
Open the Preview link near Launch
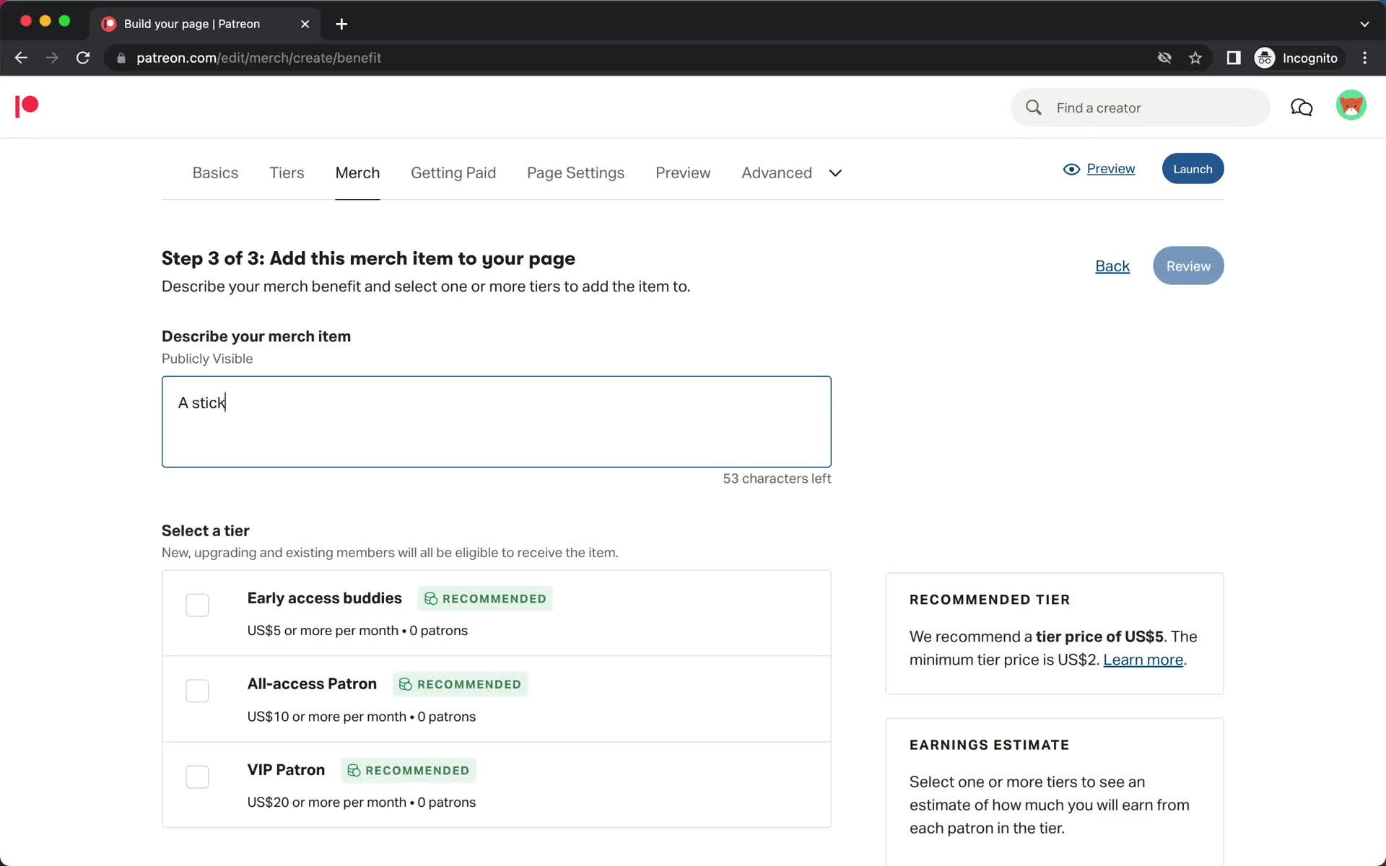click(x=1111, y=169)
